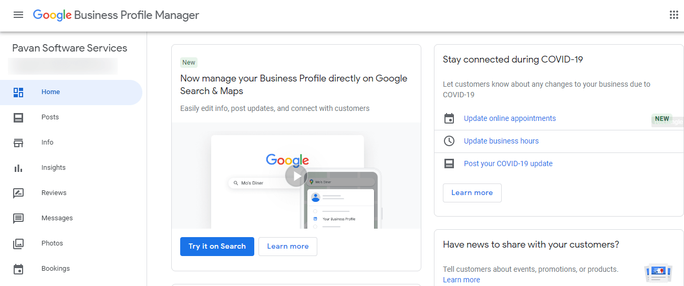Open Post your COVID-19 update link
The width and height of the screenshot is (684, 286).
click(508, 164)
